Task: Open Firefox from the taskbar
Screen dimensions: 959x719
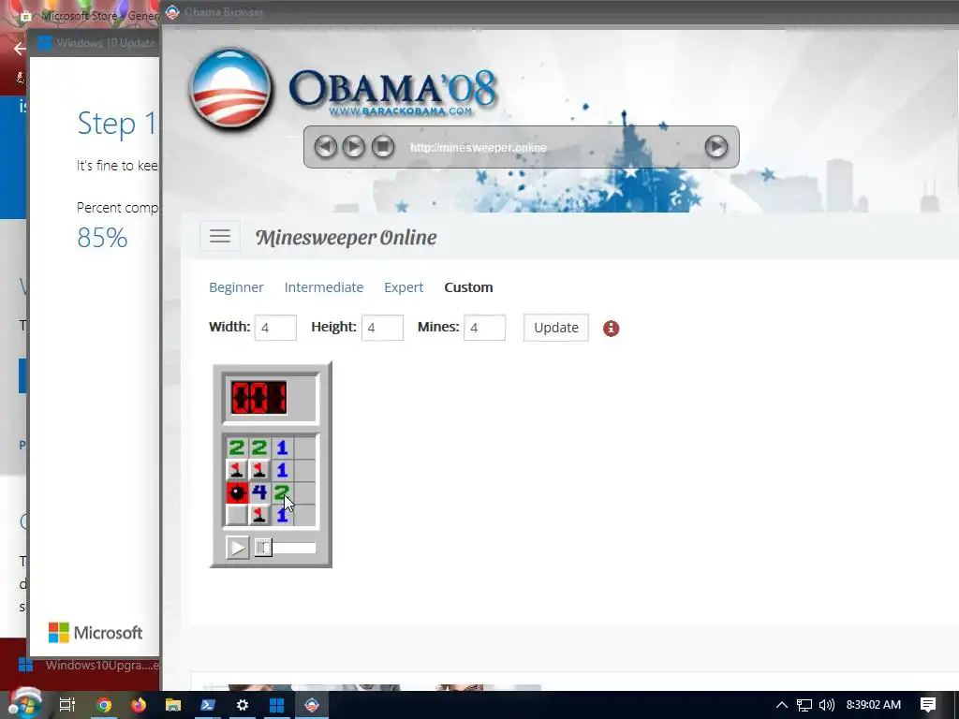Action: (139, 705)
